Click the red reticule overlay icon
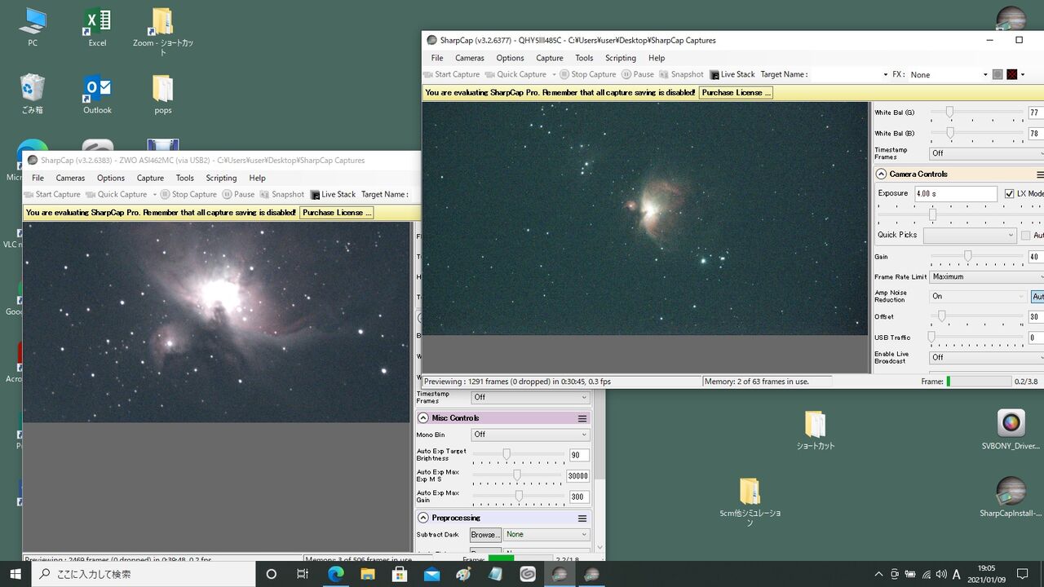This screenshot has width=1044, height=587. click(x=1012, y=74)
